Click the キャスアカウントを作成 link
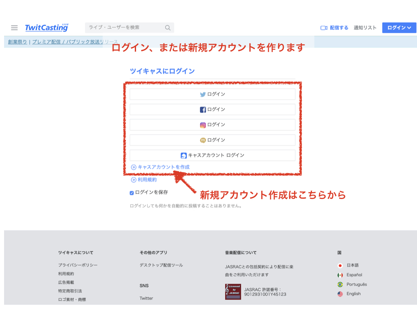The image size is (417, 312). (x=163, y=167)
